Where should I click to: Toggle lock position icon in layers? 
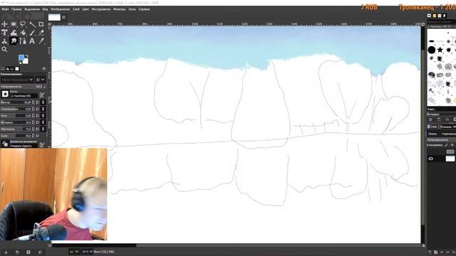point(452,145)
